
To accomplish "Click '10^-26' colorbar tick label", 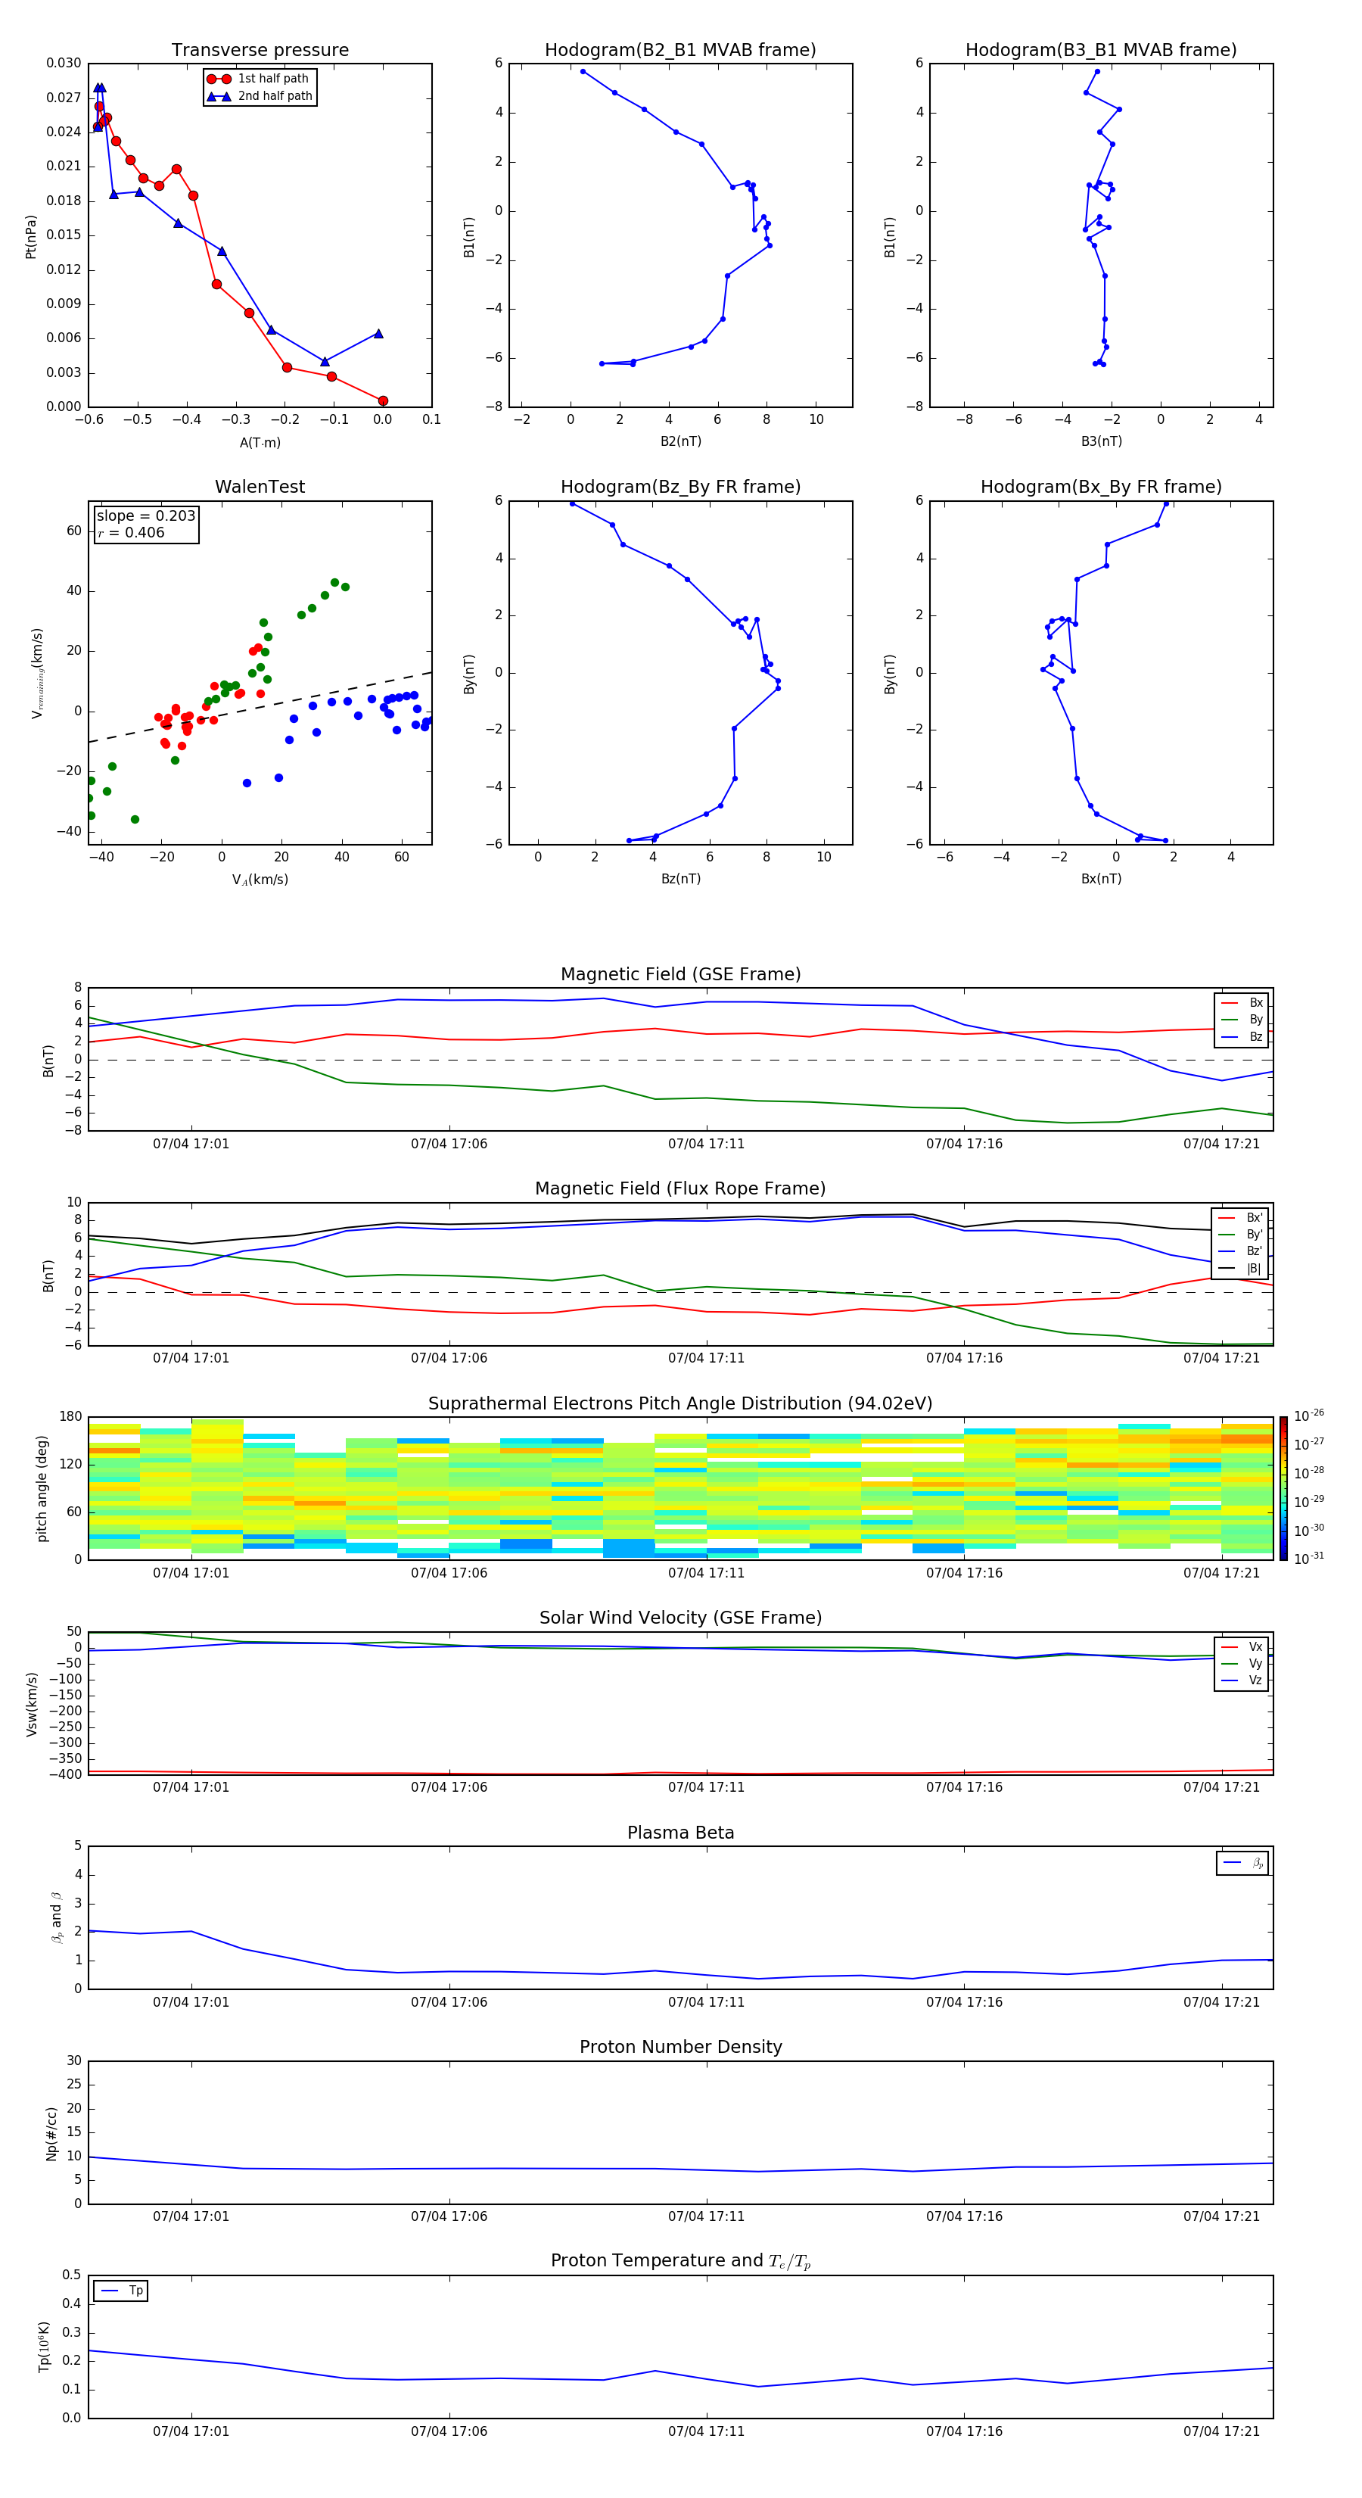I will coord(1309,1416).
